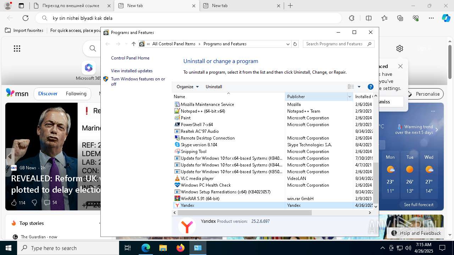The image size is (454, 255).
Task: Open Task View on the taskbar
Action: [128, 248]
